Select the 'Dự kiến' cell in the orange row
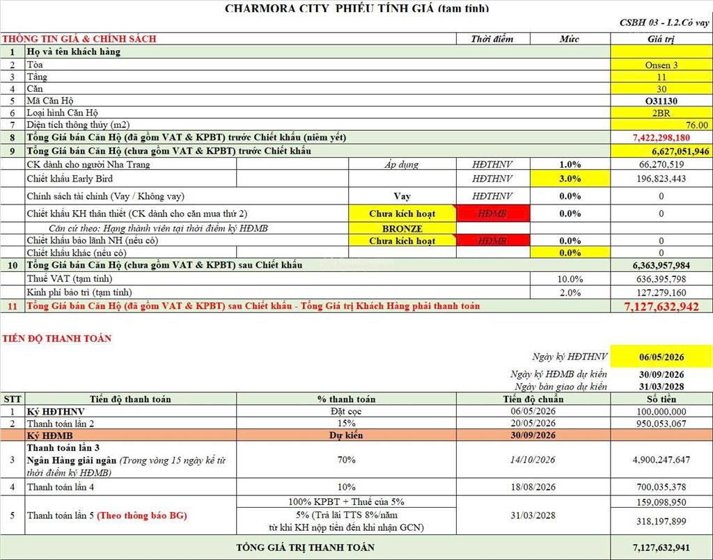The width and height of the screenshot is (713, 560). (x=346, y=435)
